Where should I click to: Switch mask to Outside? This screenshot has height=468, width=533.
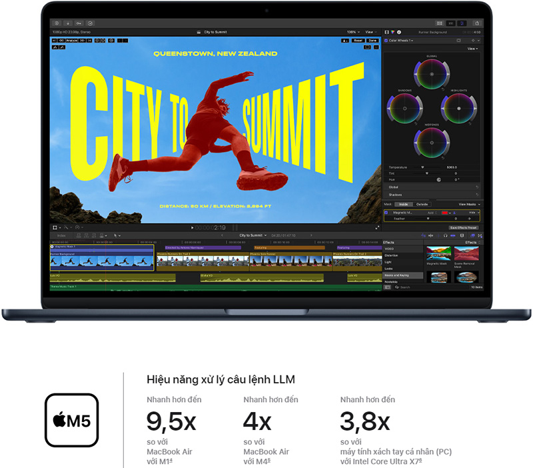tap(422, 204)
